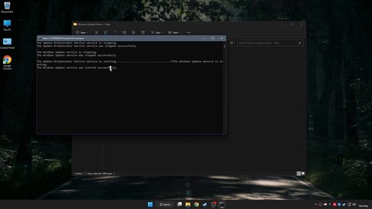Viewport: 372px width, 209px height.
Task: Select the Control Panel desktop icon
Action: pyautogui.click(x=7, y=44)
